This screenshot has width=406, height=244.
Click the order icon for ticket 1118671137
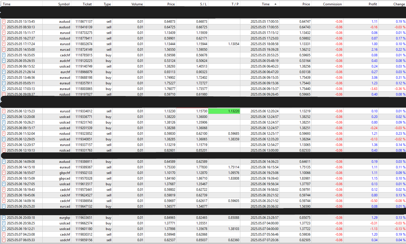pos(4,22)
